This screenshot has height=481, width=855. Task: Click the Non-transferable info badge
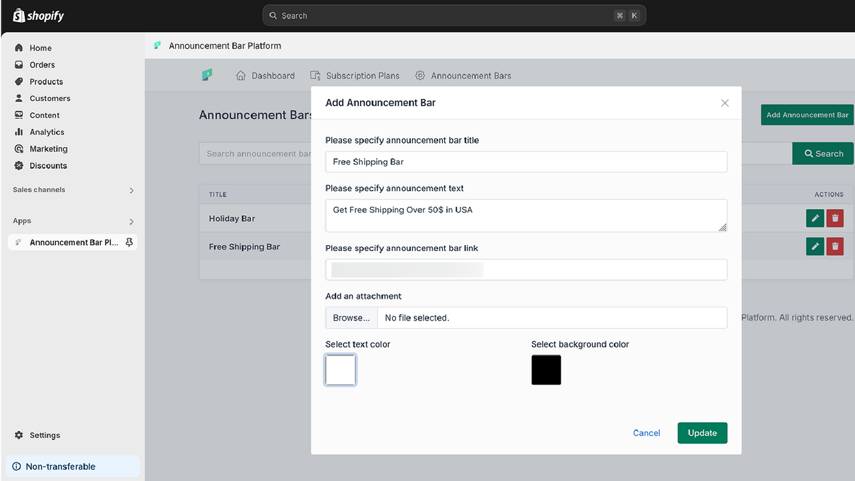pyautogui.click(x=72, y=467)
